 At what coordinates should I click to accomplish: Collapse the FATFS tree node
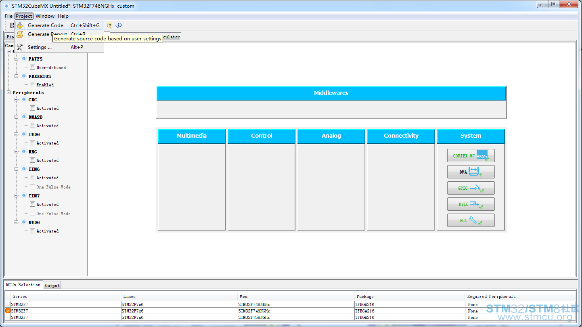(17, 59)
